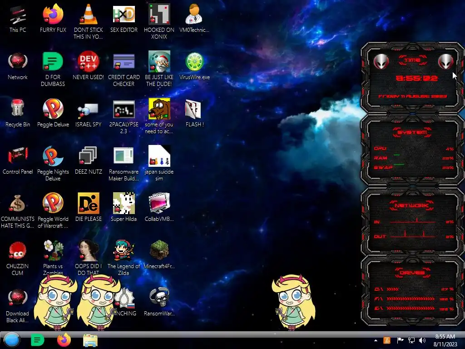
Task: Open the beaver 'some of you need' icon
Action: pyautogui.click(x=159, y=116)
